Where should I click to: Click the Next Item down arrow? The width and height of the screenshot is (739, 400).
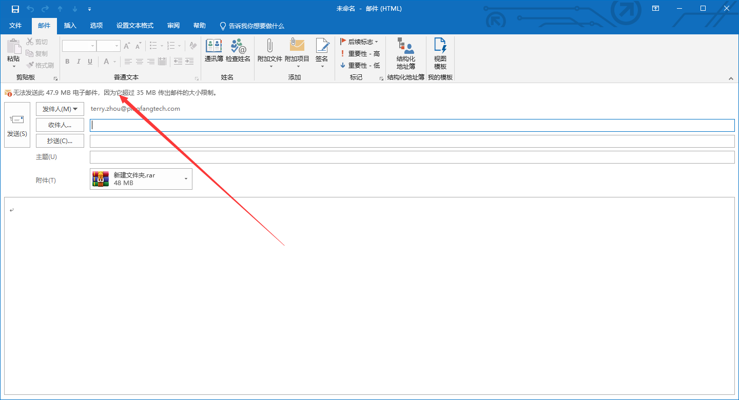click(75, 9)
